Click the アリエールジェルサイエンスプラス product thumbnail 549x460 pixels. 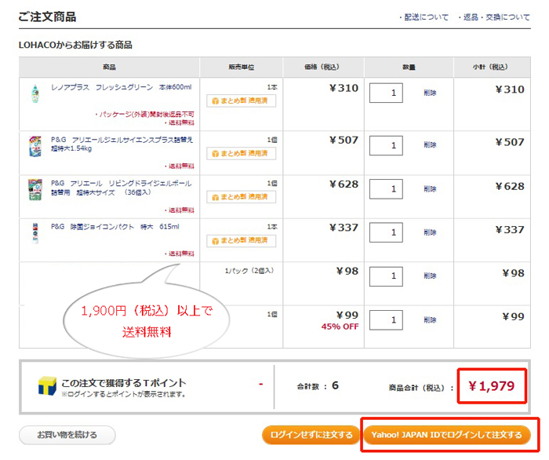[35, 147]
